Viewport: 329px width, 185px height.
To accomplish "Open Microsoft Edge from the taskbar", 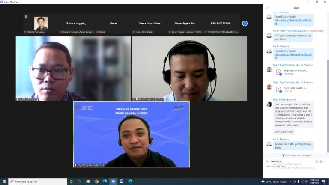I will 130,182.
